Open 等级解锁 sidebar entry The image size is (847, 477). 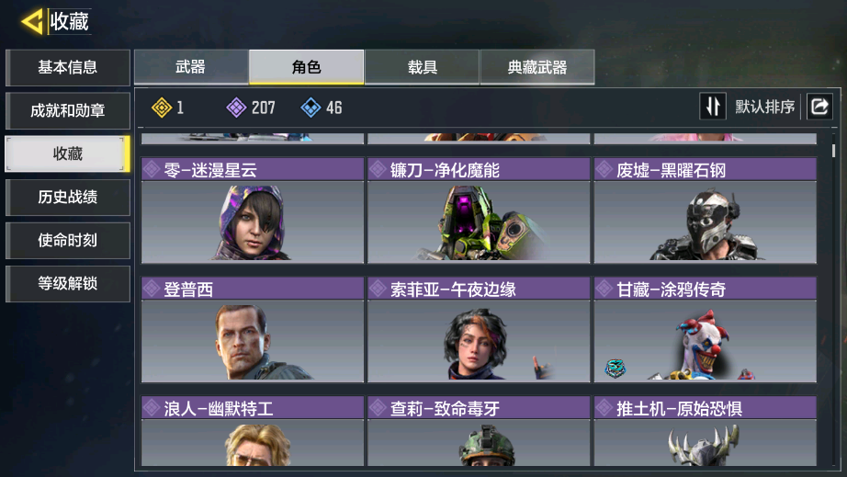(x=68, y=284)
